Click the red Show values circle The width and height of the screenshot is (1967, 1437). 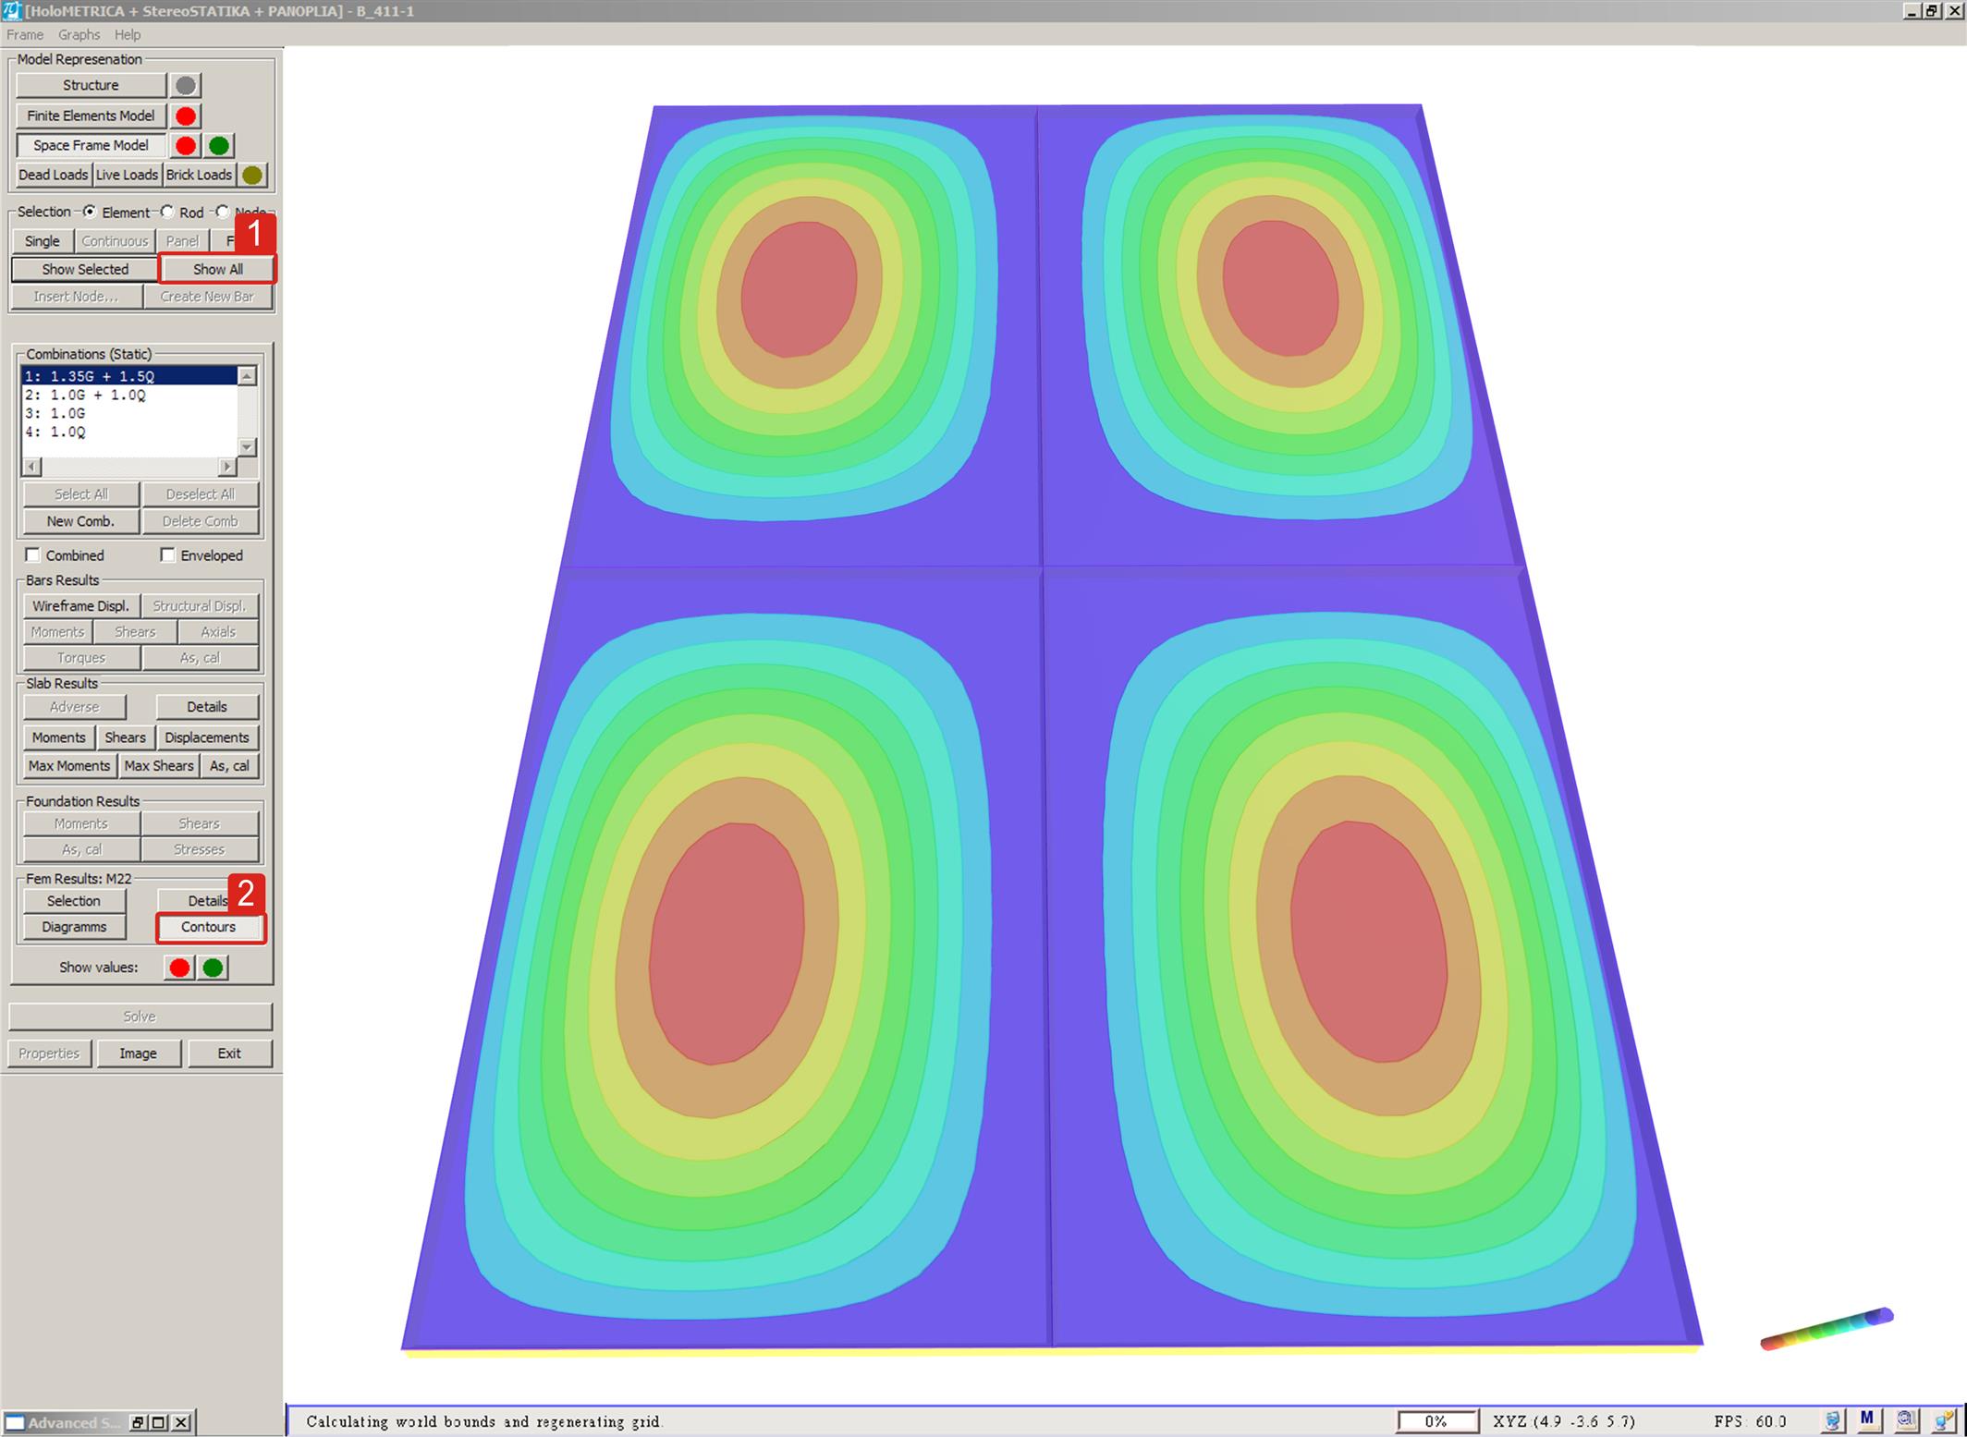(x=179, y=968)
